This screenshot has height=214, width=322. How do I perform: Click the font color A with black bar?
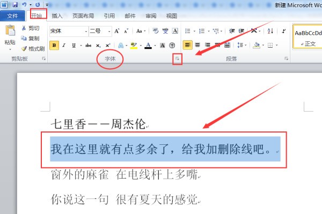coord(148,46)
